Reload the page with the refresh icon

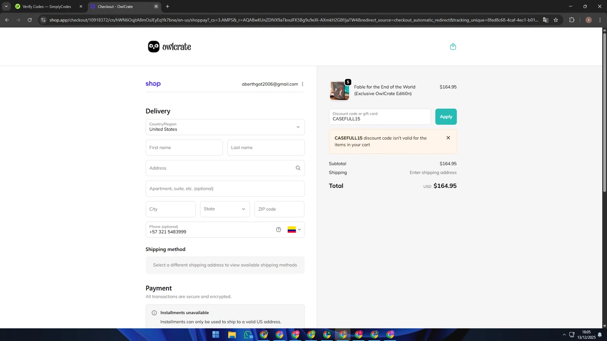(x=30, y=20)
